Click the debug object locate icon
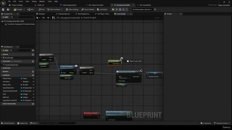Viewport: 232px width, 130px height. [155, 9]
